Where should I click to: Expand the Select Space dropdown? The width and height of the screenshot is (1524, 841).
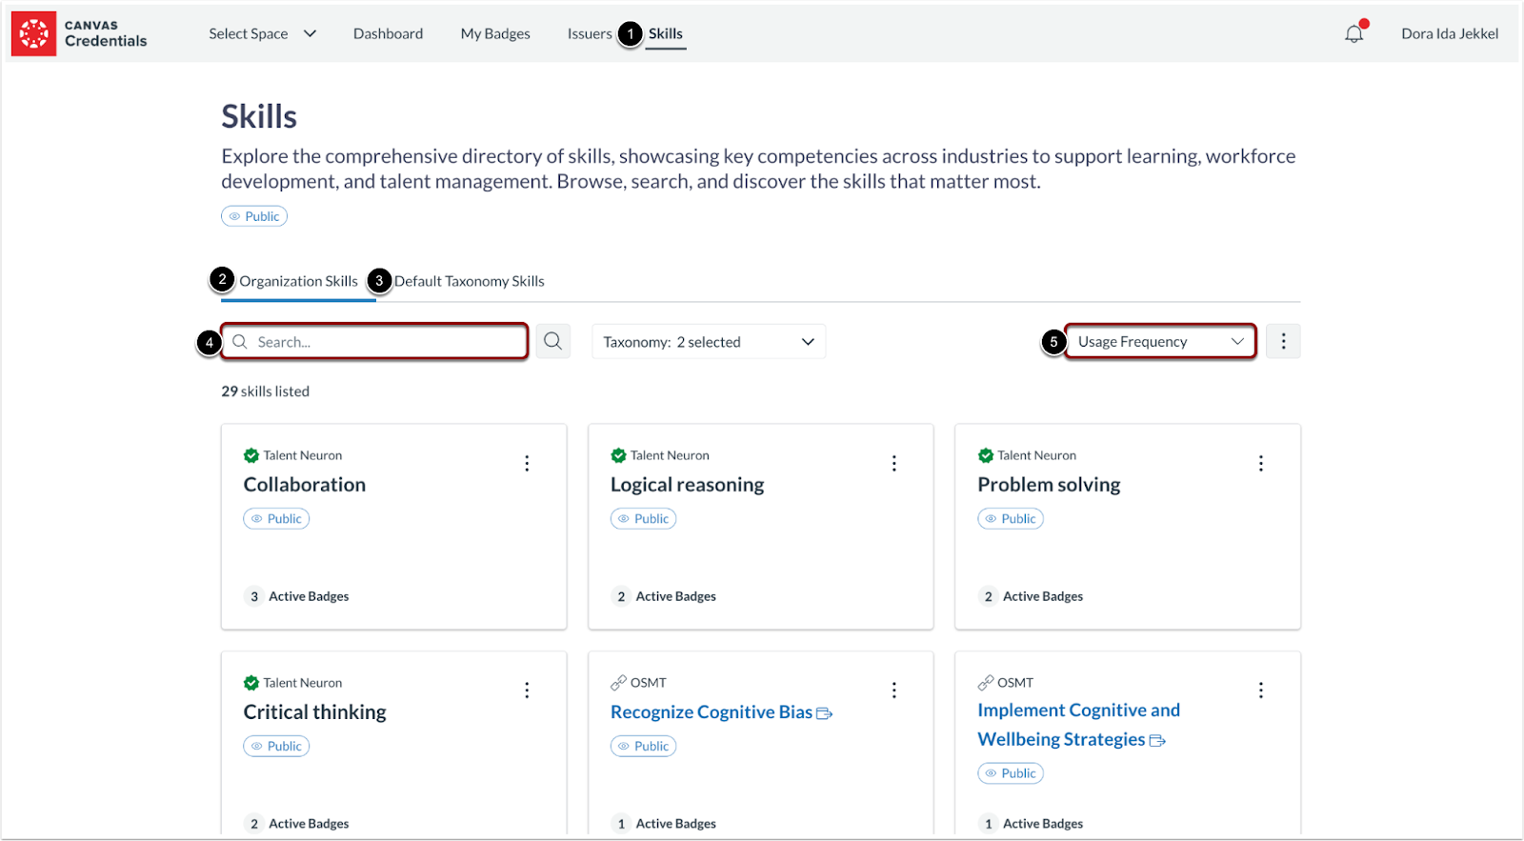262,34
